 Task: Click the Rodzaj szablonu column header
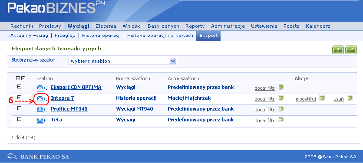point(133,78)
